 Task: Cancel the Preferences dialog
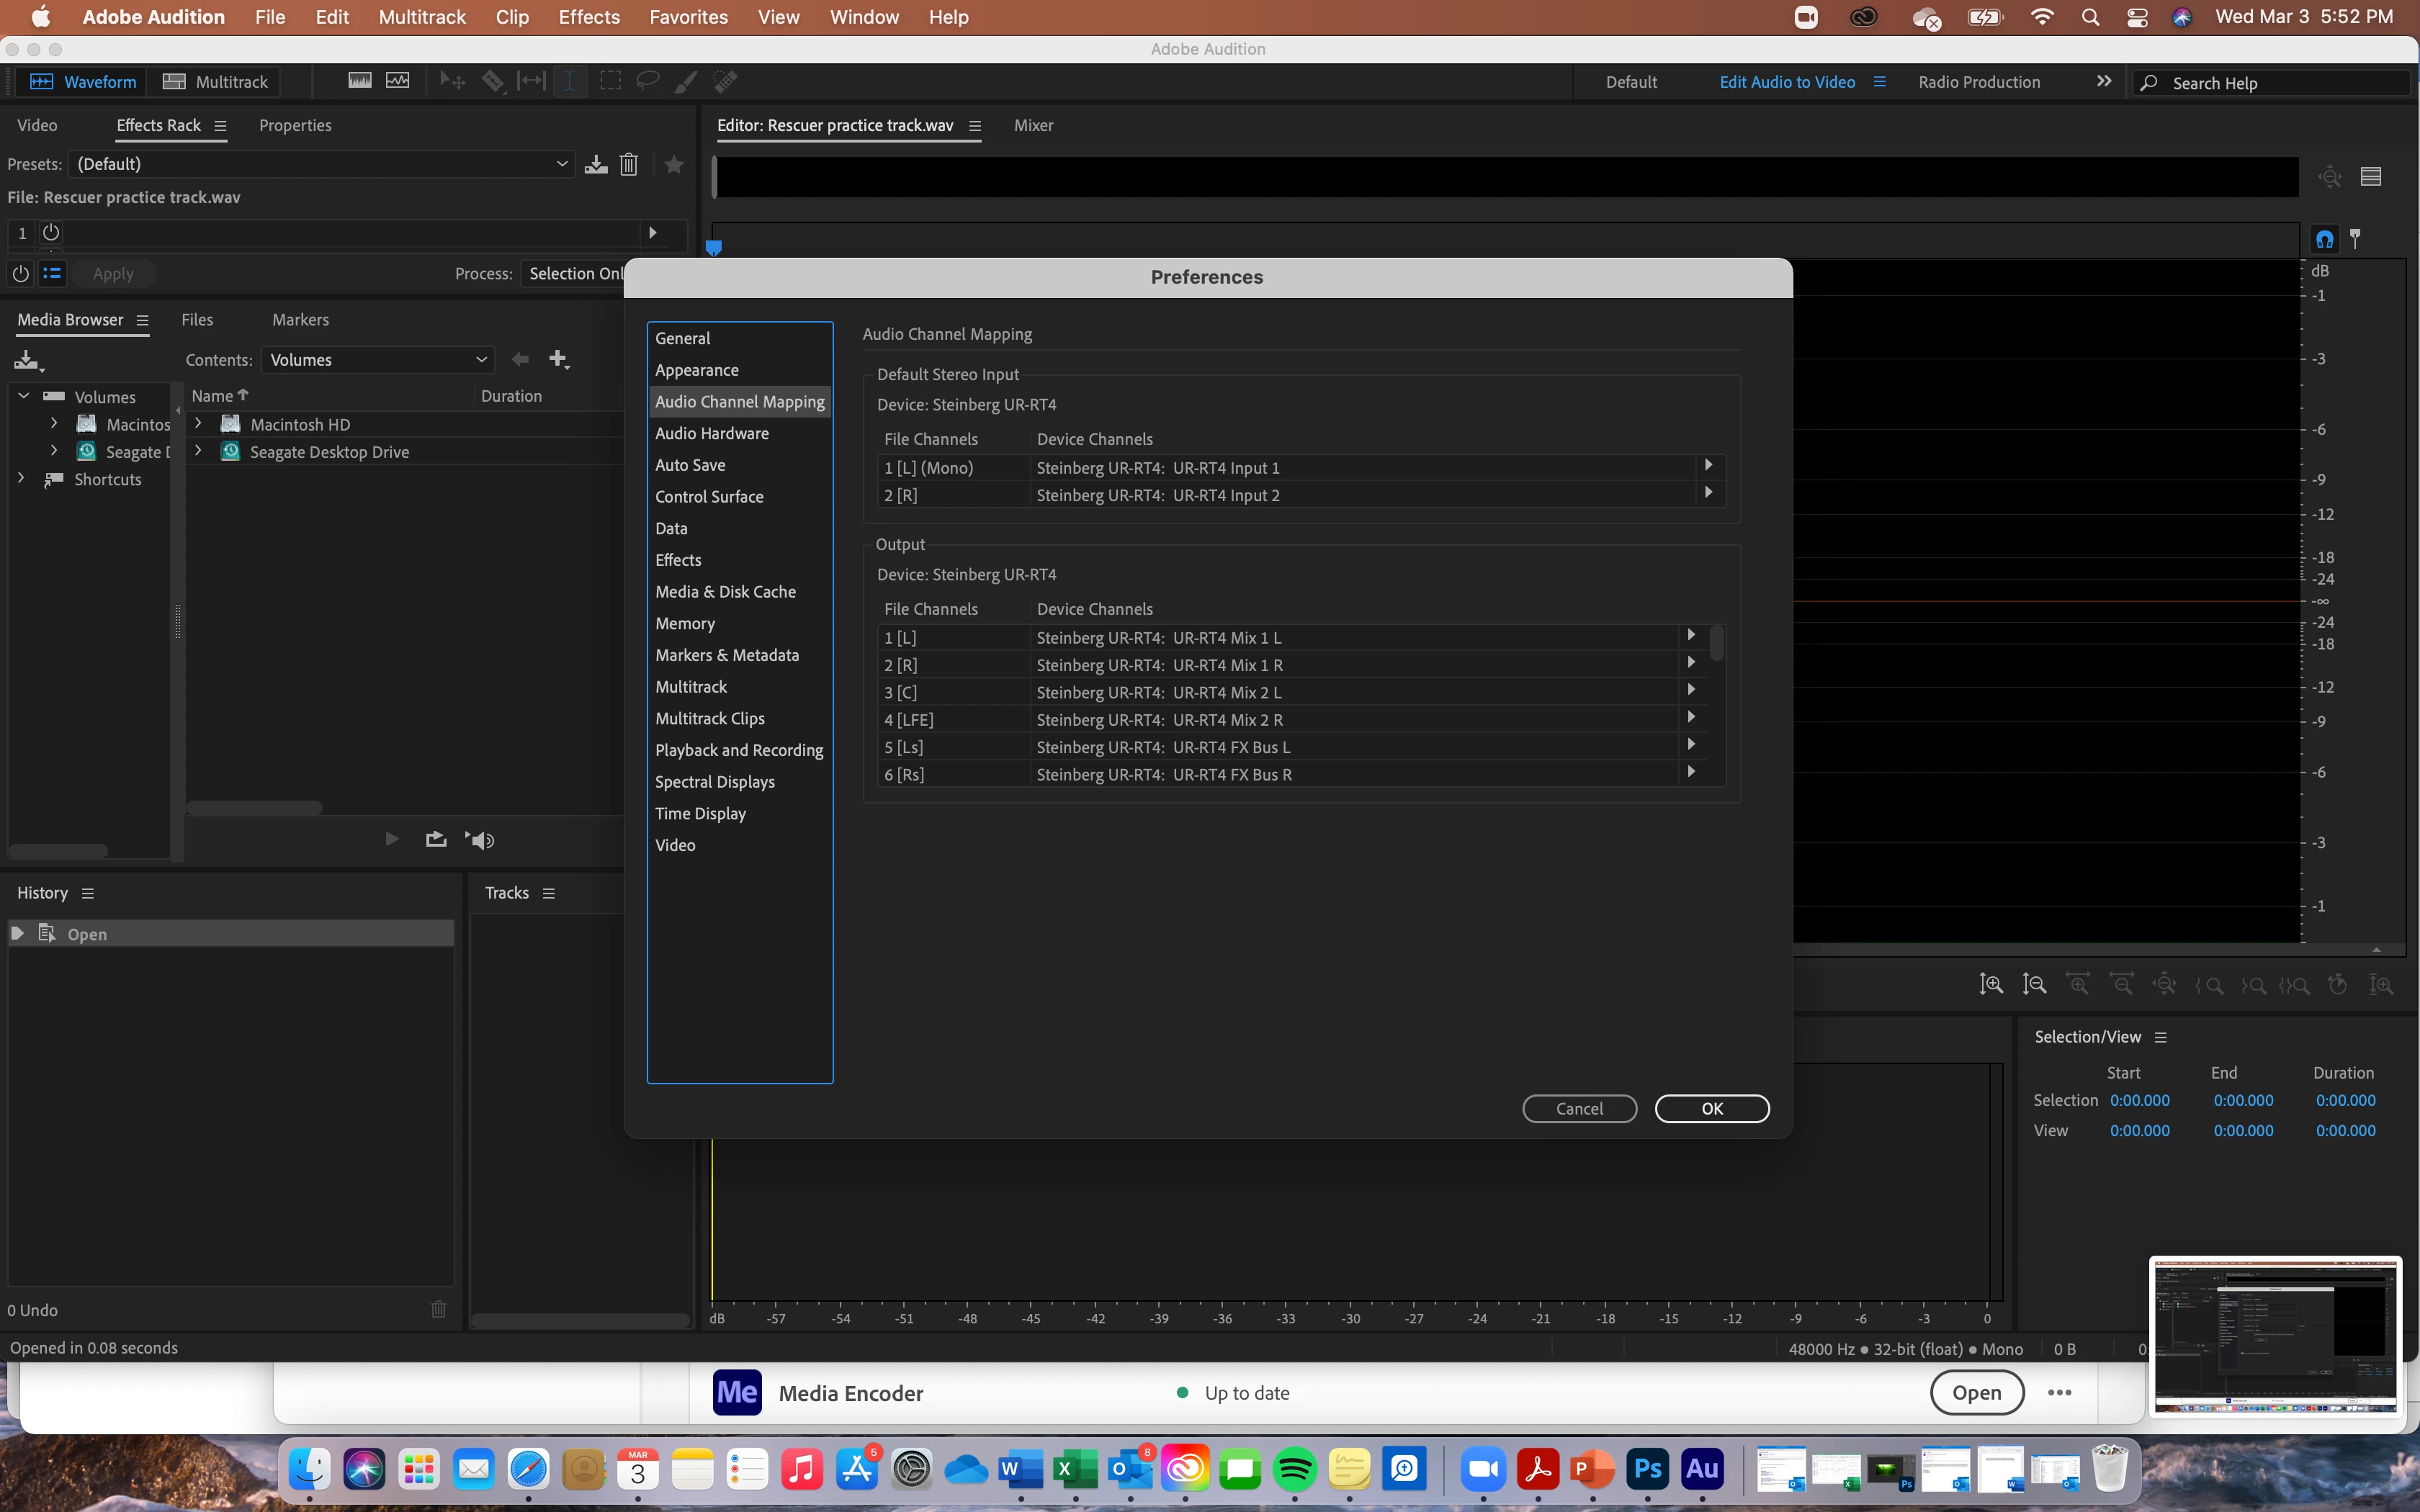(1579, 1108)
